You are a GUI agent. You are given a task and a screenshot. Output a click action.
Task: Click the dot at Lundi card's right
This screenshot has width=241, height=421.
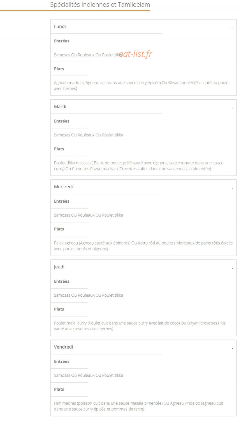click(x=232, y=28)
